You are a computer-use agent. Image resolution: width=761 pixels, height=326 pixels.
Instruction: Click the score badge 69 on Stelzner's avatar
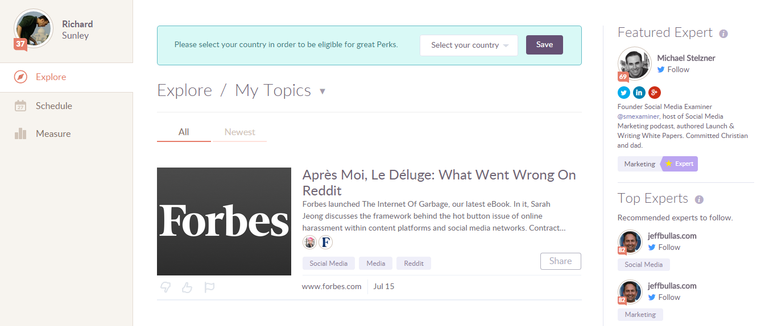(623, 77)
